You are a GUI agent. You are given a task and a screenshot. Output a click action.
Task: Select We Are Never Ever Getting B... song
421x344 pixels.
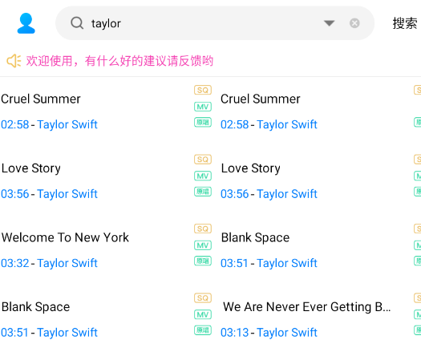click(307, 306)
